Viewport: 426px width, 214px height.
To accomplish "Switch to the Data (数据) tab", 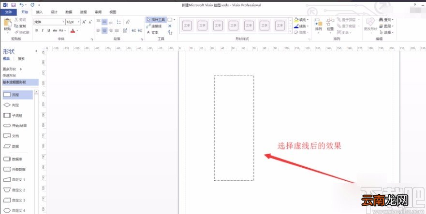I will coord(69,12).
